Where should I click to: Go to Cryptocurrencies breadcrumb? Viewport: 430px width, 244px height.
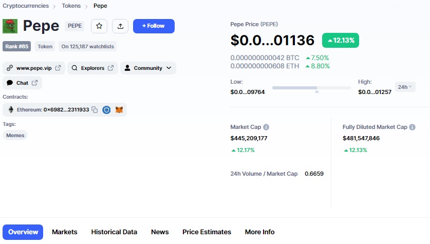[x=26, y=6]
